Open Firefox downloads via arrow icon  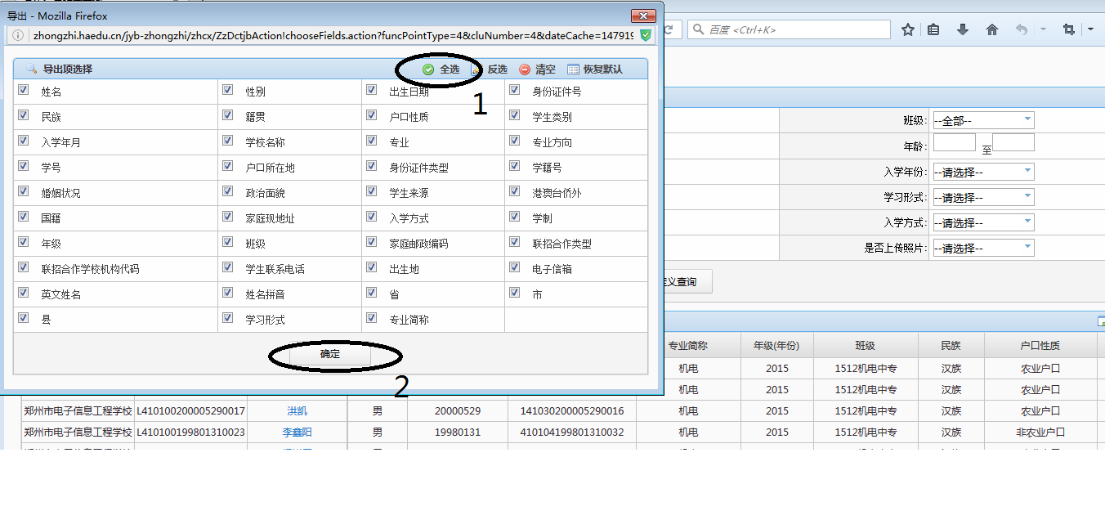(964, 29)
